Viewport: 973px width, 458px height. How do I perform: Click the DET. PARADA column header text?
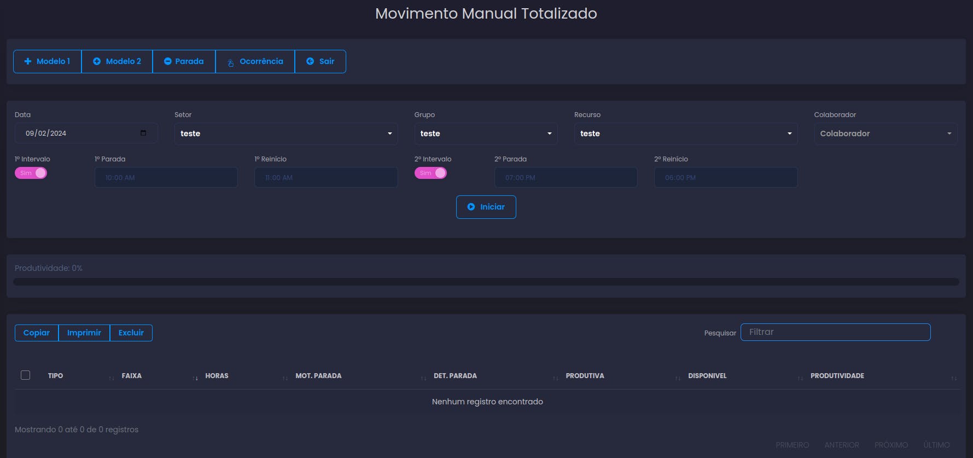455,376
